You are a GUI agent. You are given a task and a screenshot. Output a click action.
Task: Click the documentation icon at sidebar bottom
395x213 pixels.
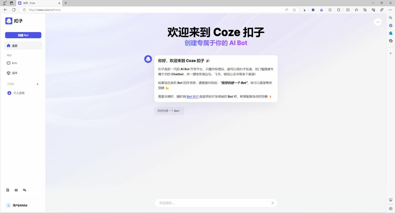7,190
